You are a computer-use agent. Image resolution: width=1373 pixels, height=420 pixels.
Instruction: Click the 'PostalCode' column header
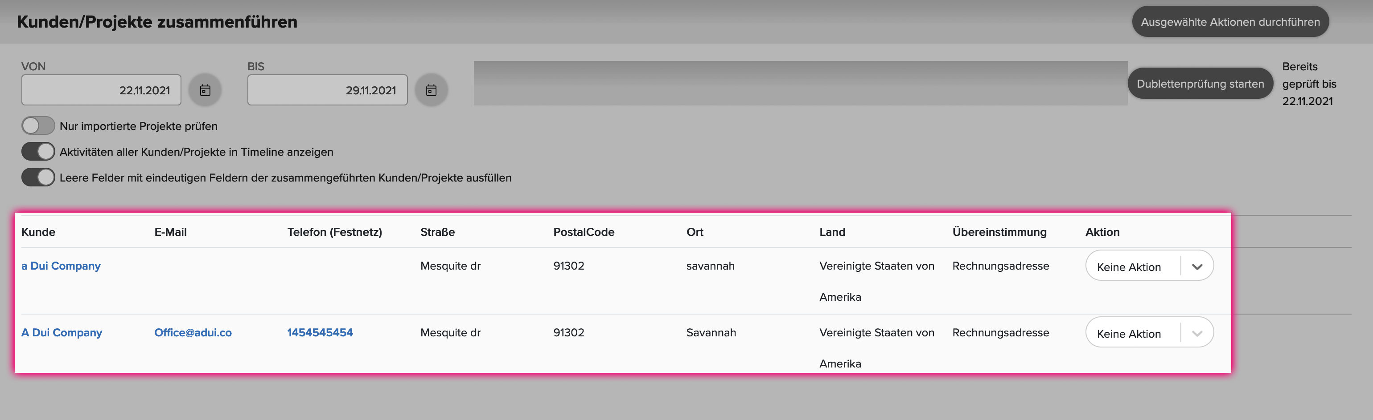(584, 232)
